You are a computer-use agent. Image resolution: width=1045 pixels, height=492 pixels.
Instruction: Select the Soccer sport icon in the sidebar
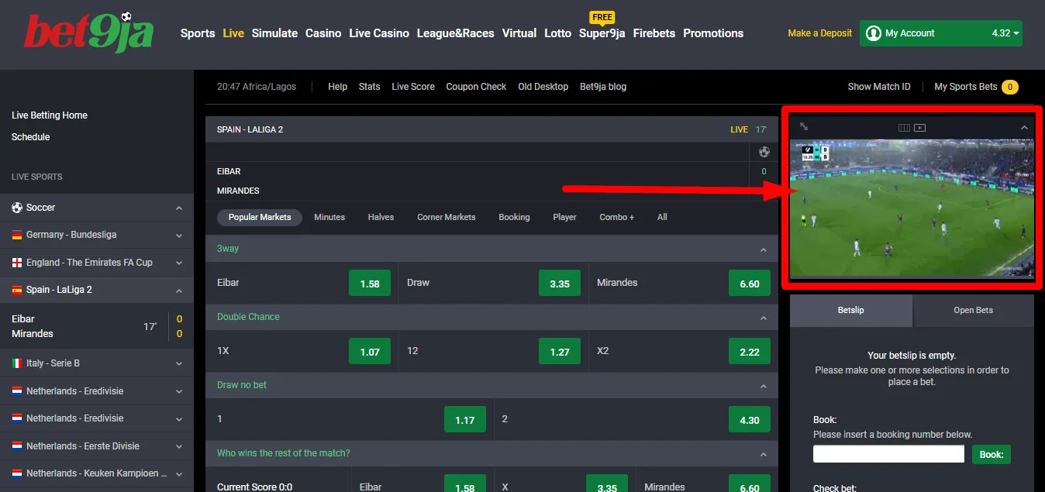16,207
